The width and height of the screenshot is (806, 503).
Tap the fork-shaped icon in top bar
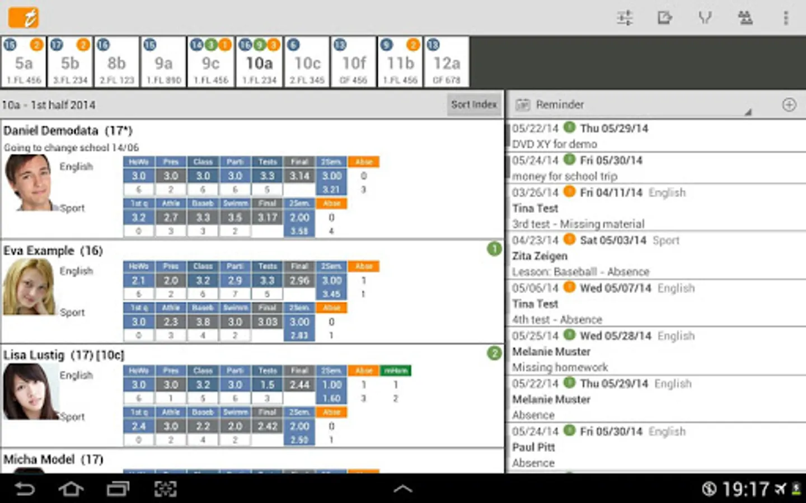coord(705,18)
